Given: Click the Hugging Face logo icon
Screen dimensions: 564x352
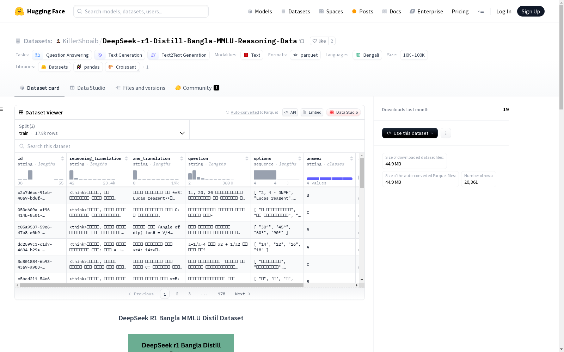Looking at the screenshot, I should click(x=19, y=11).
